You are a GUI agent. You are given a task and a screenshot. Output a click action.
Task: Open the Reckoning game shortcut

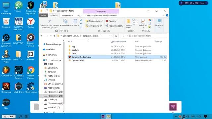click(6, 88)
